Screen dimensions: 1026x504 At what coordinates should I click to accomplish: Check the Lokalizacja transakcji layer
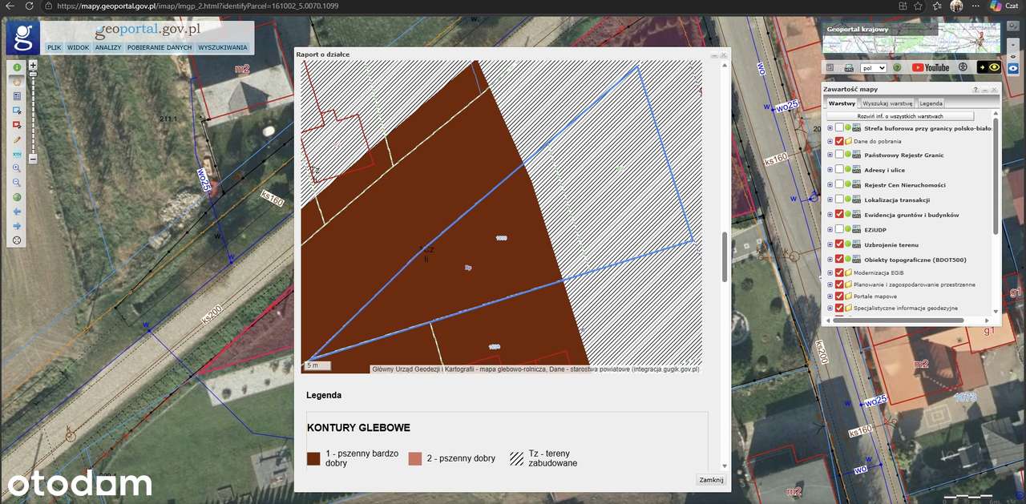(x=839, y=200)
